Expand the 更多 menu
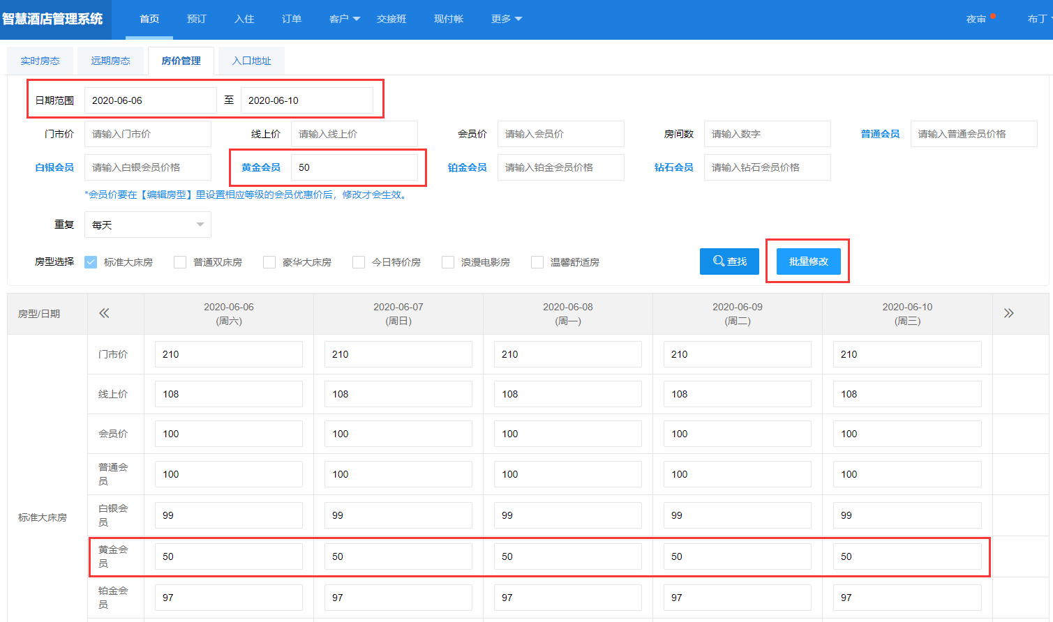 (x=507, y=19)
